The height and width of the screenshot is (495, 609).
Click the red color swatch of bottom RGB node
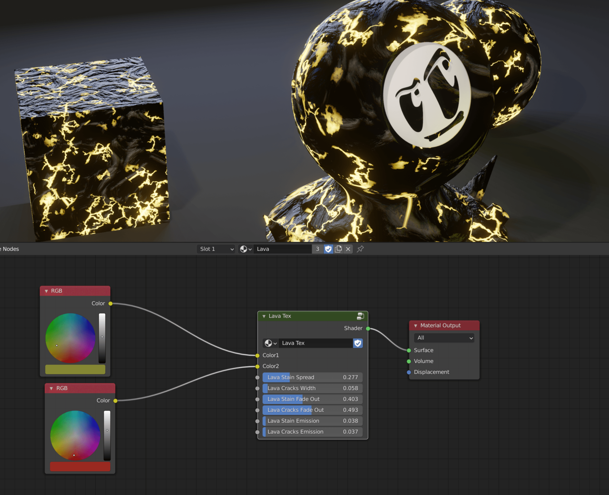click(80, 466)
